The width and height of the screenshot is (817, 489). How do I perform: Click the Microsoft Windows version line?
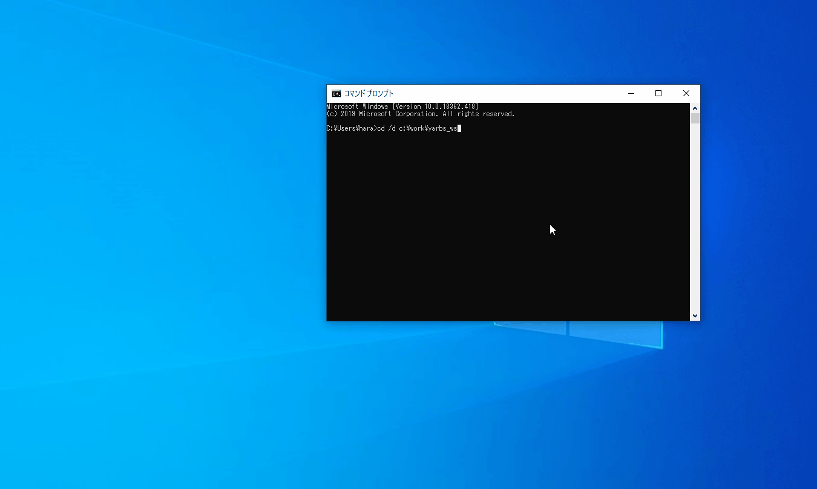402,107
